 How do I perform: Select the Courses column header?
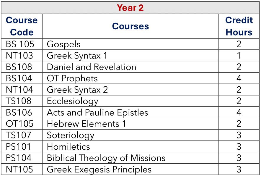[130, 26]
